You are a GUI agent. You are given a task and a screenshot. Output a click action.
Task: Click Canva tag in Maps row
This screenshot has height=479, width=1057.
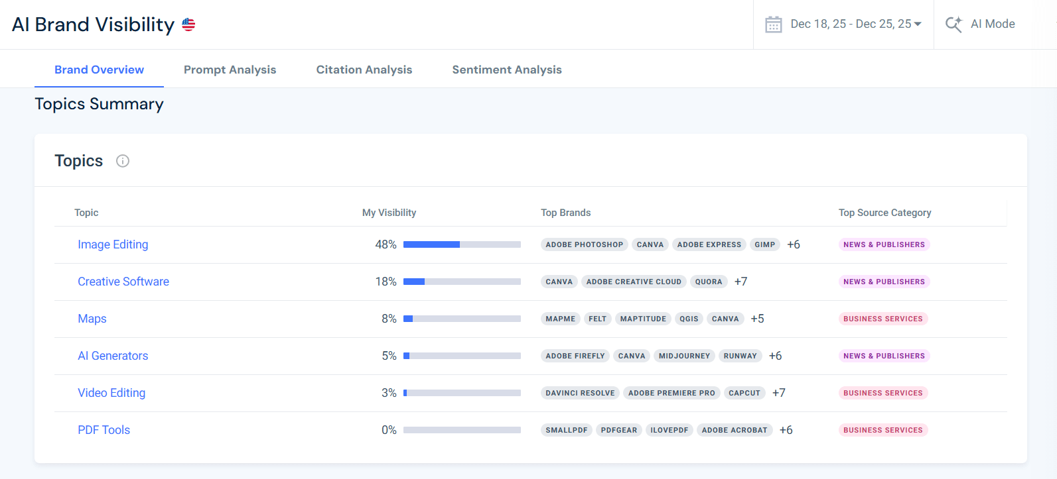click(x=725, y=319)
